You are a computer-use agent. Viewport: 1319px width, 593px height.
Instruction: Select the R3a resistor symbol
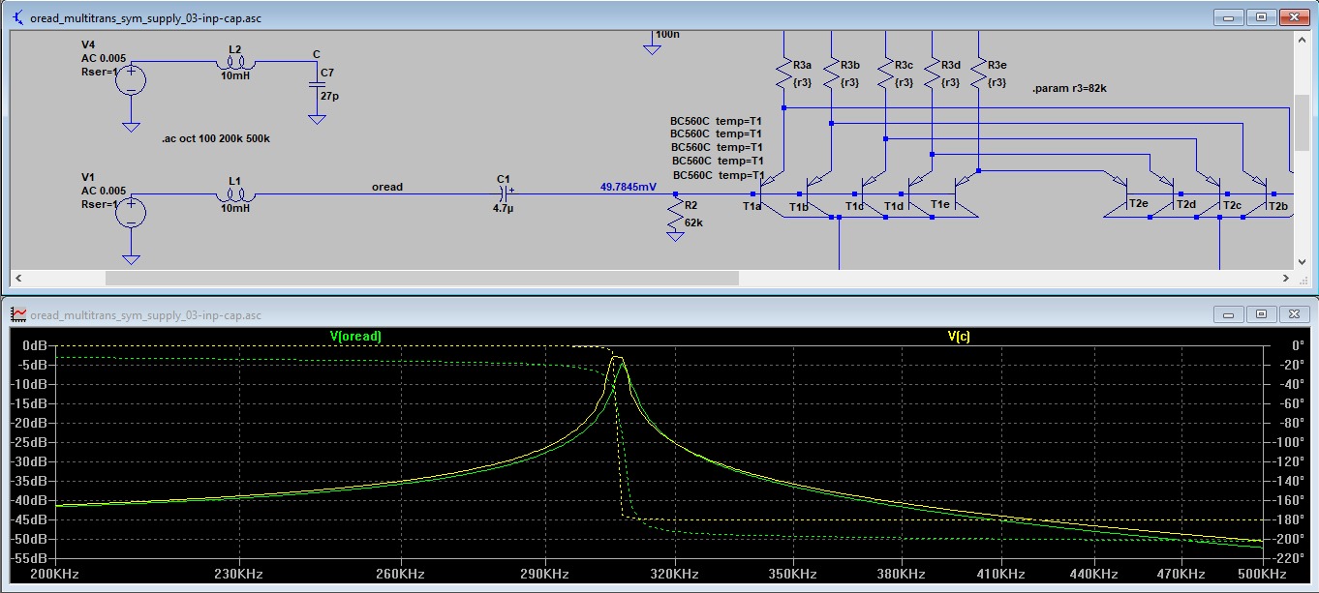783,74
